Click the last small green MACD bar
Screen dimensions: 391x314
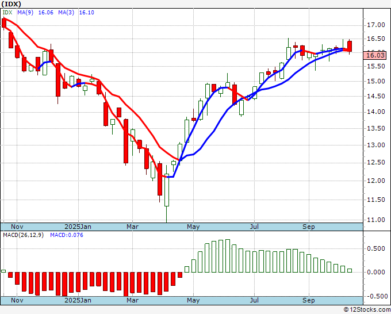coord(350,271)
